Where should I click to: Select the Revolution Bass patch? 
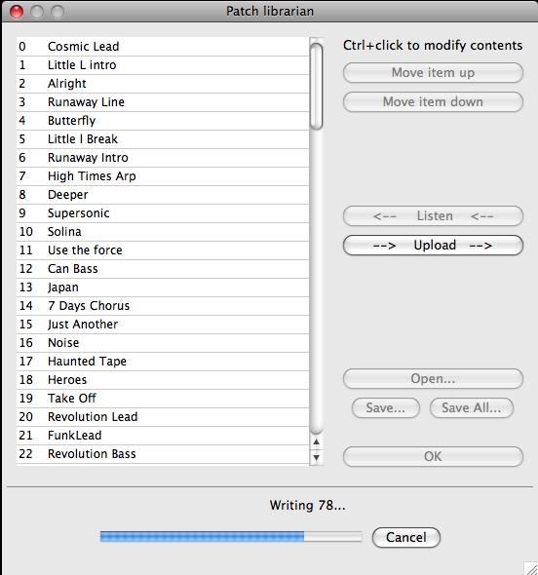click(x=163, y=454)
